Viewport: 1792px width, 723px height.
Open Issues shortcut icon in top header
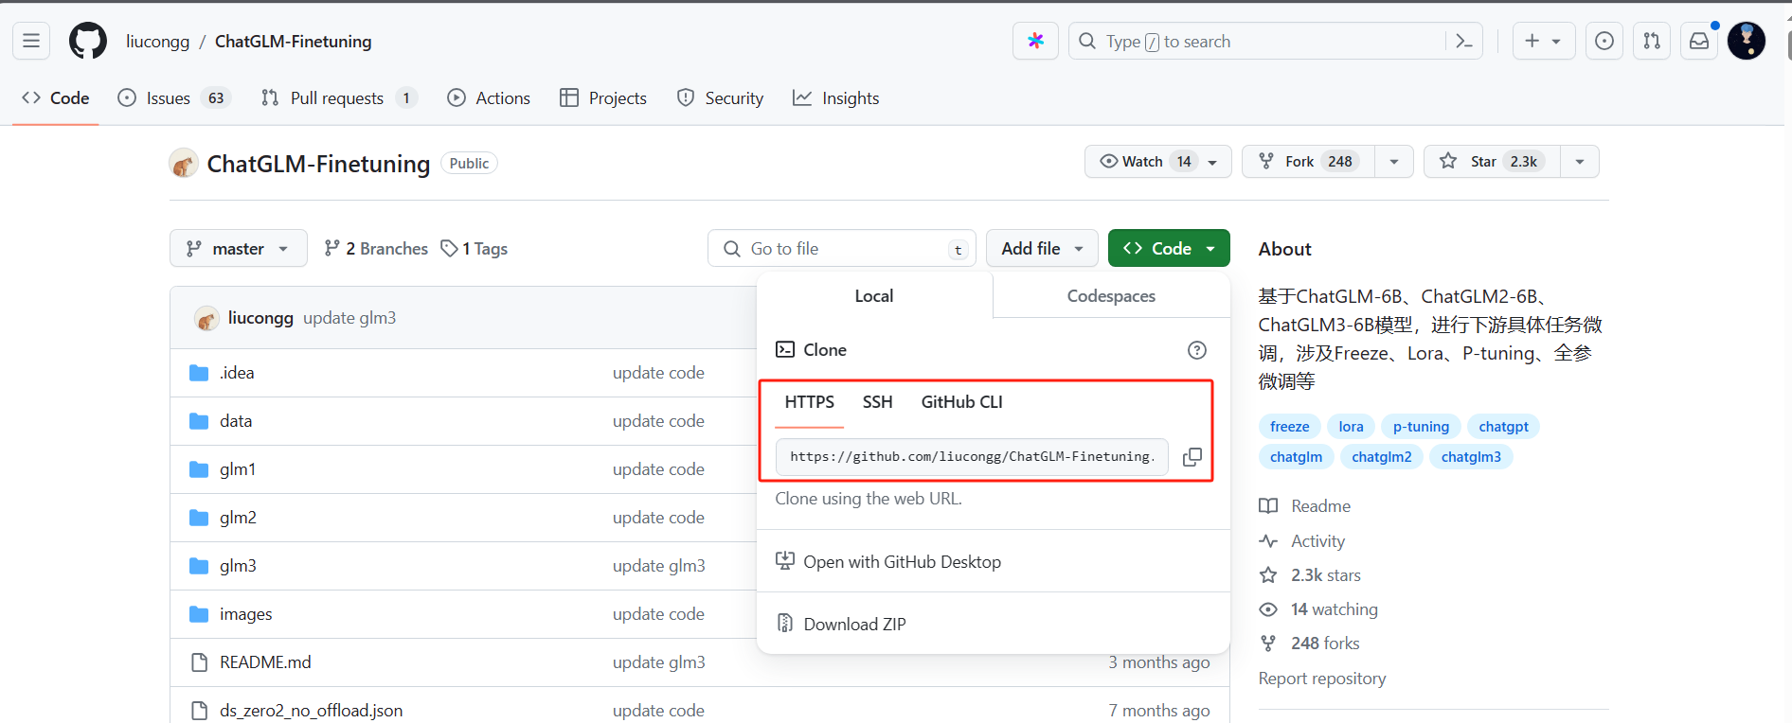click(1604, 41)
